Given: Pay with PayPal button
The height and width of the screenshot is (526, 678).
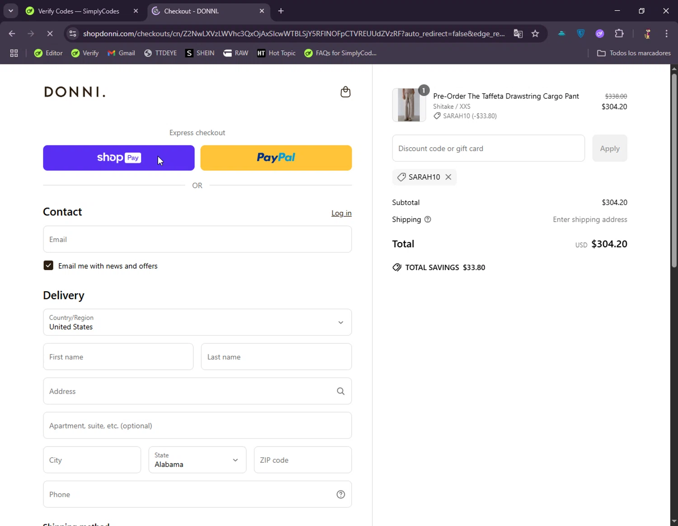Looking at the screenshot, I should coord(276,158).
